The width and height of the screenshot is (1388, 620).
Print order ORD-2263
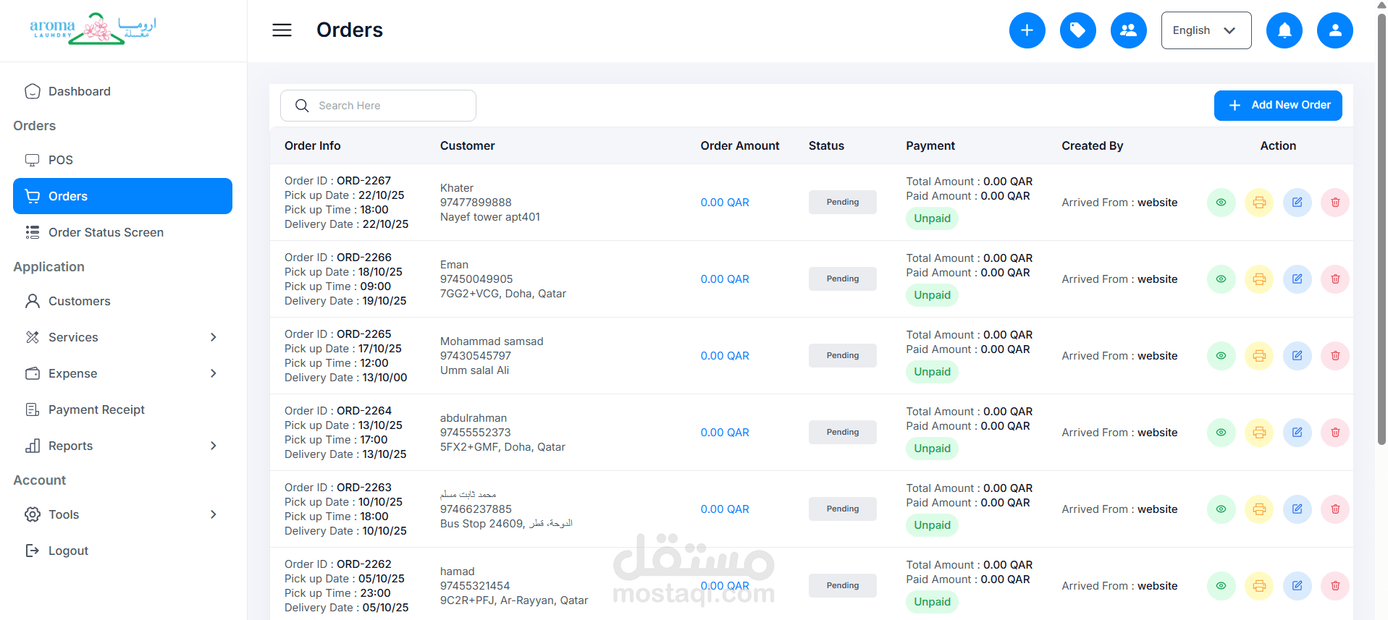[1259, 509]
